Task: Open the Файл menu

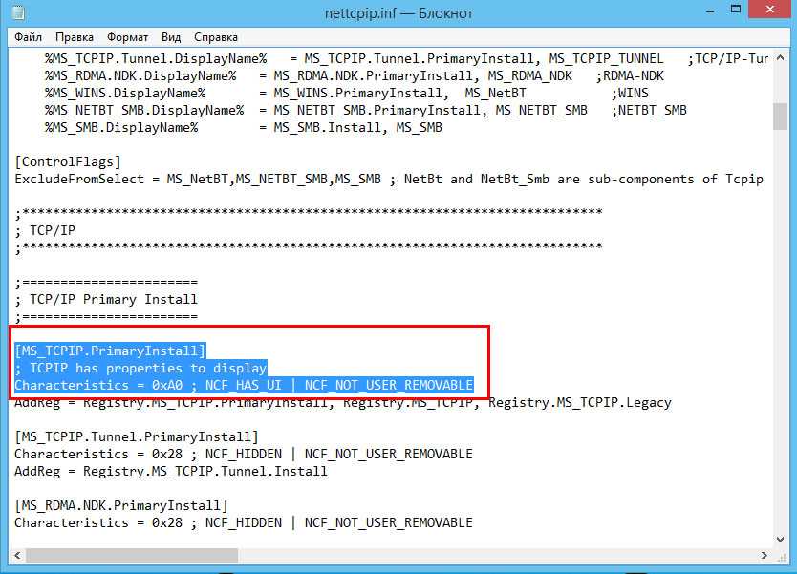Action: pos(29,37)
